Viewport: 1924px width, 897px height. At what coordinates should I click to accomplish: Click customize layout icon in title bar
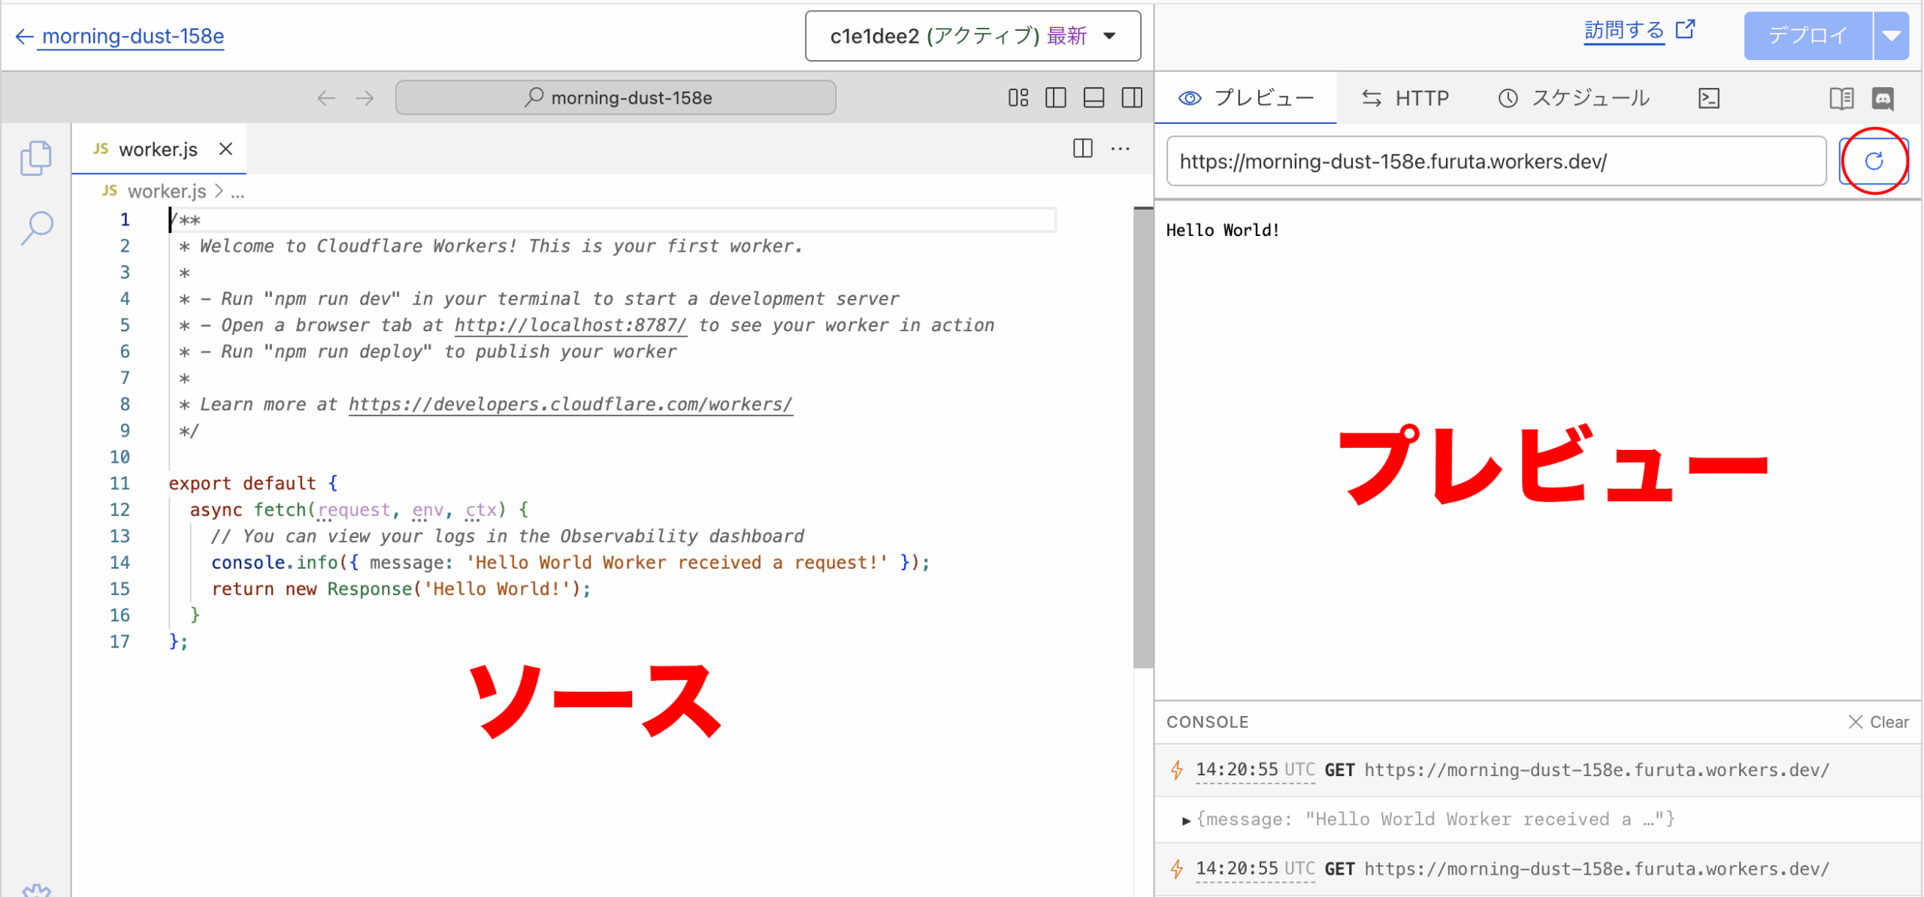coord(1018,98)
